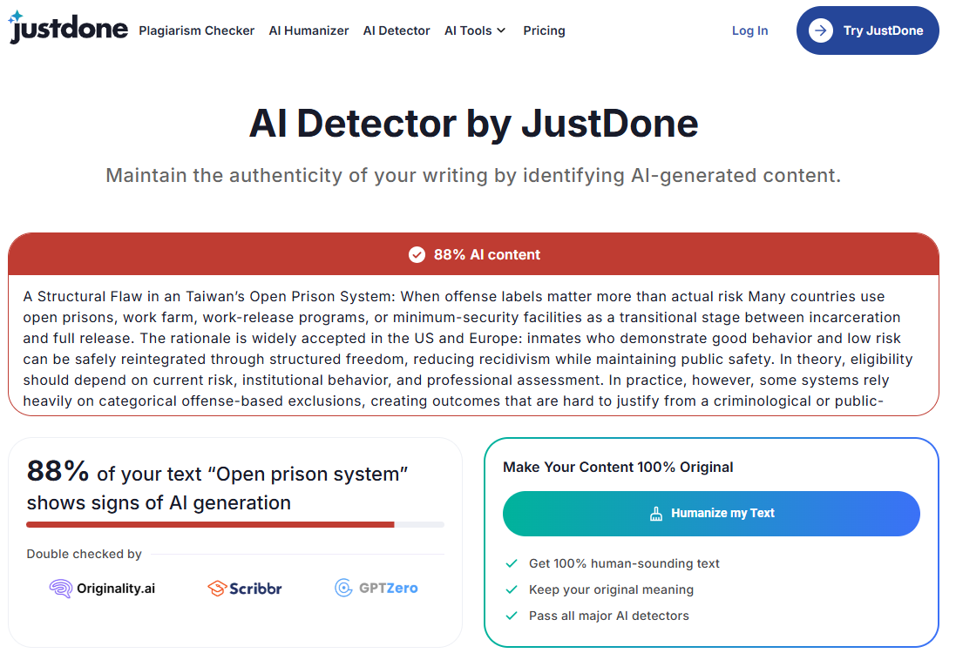Click the GPTZero logo
The height and width of the screenshot is (660, 956).
(x=376, y=588)
